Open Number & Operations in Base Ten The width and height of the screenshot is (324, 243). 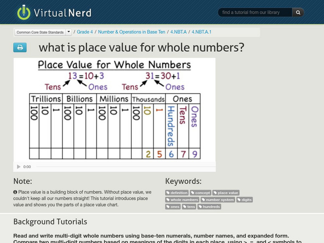(x=131, y=32)
